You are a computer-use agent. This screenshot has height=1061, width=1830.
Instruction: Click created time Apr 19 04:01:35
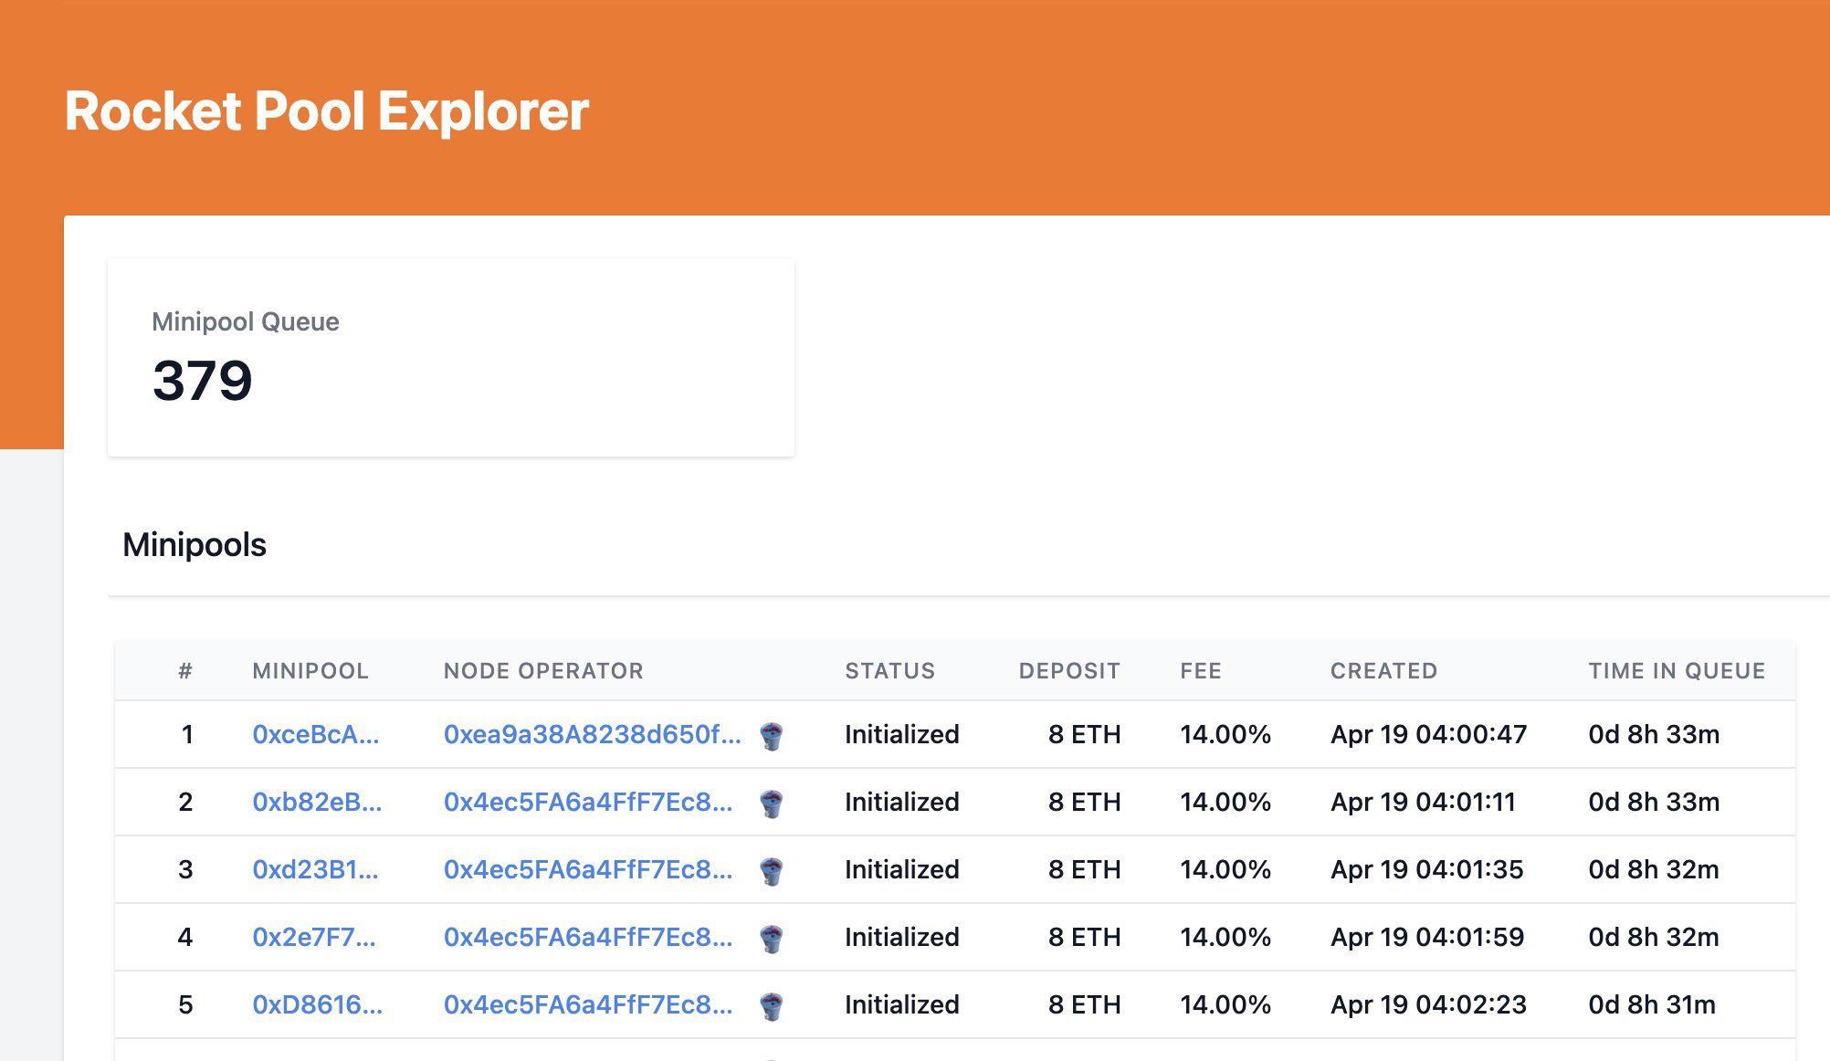point(1427,869)
